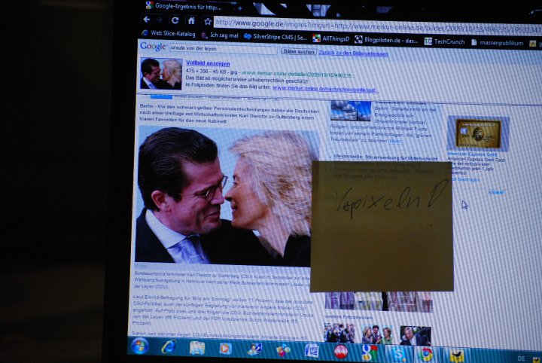
Task: Open the media player taskbar icon
Action: (225, 348)
